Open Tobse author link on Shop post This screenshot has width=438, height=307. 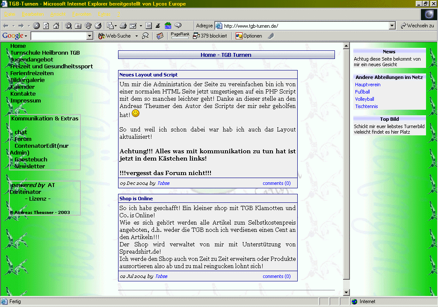[x=161, y=276]
